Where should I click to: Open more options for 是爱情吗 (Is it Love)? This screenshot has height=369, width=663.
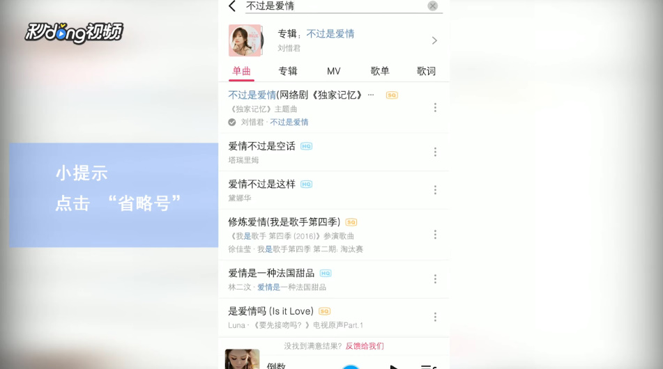435,317
